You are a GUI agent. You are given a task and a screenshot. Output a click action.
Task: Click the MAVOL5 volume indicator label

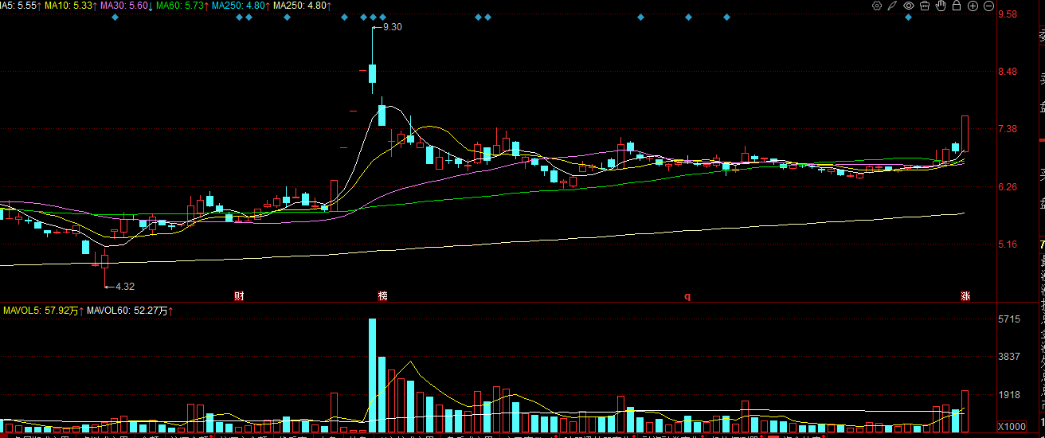click(44, 311)
